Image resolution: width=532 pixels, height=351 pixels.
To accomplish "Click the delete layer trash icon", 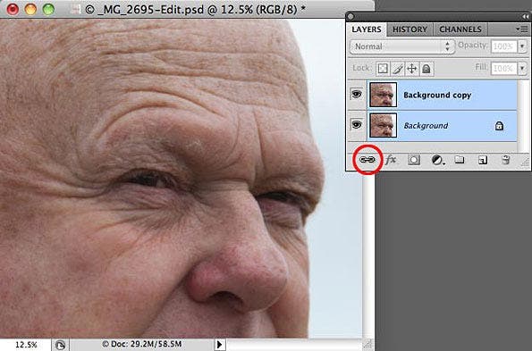I will pos(505,160).
